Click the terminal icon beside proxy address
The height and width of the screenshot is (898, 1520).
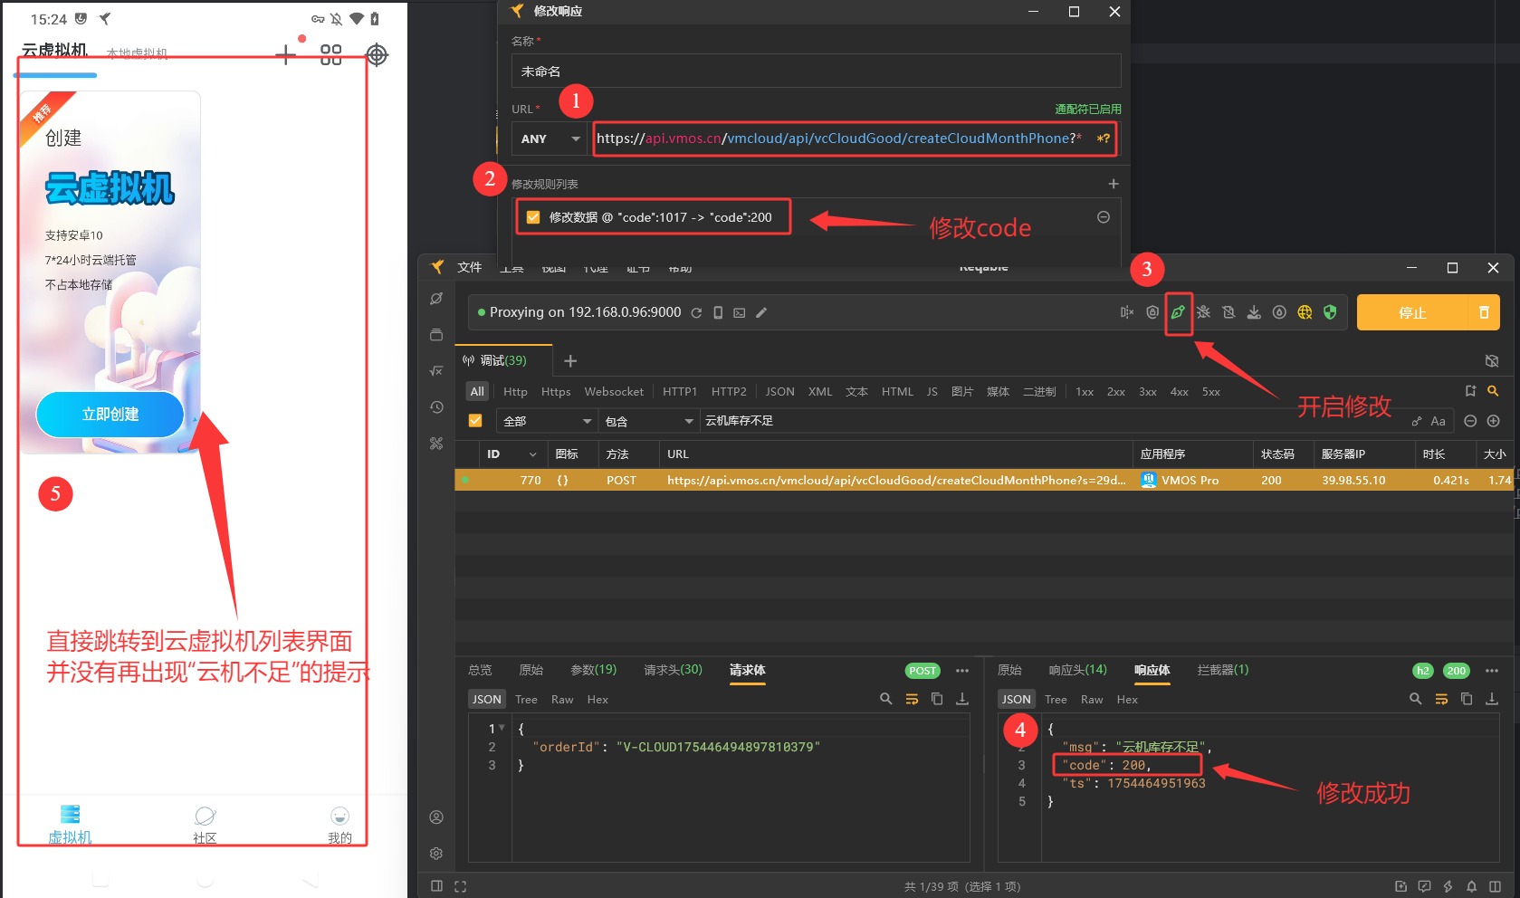coord(740,312)
